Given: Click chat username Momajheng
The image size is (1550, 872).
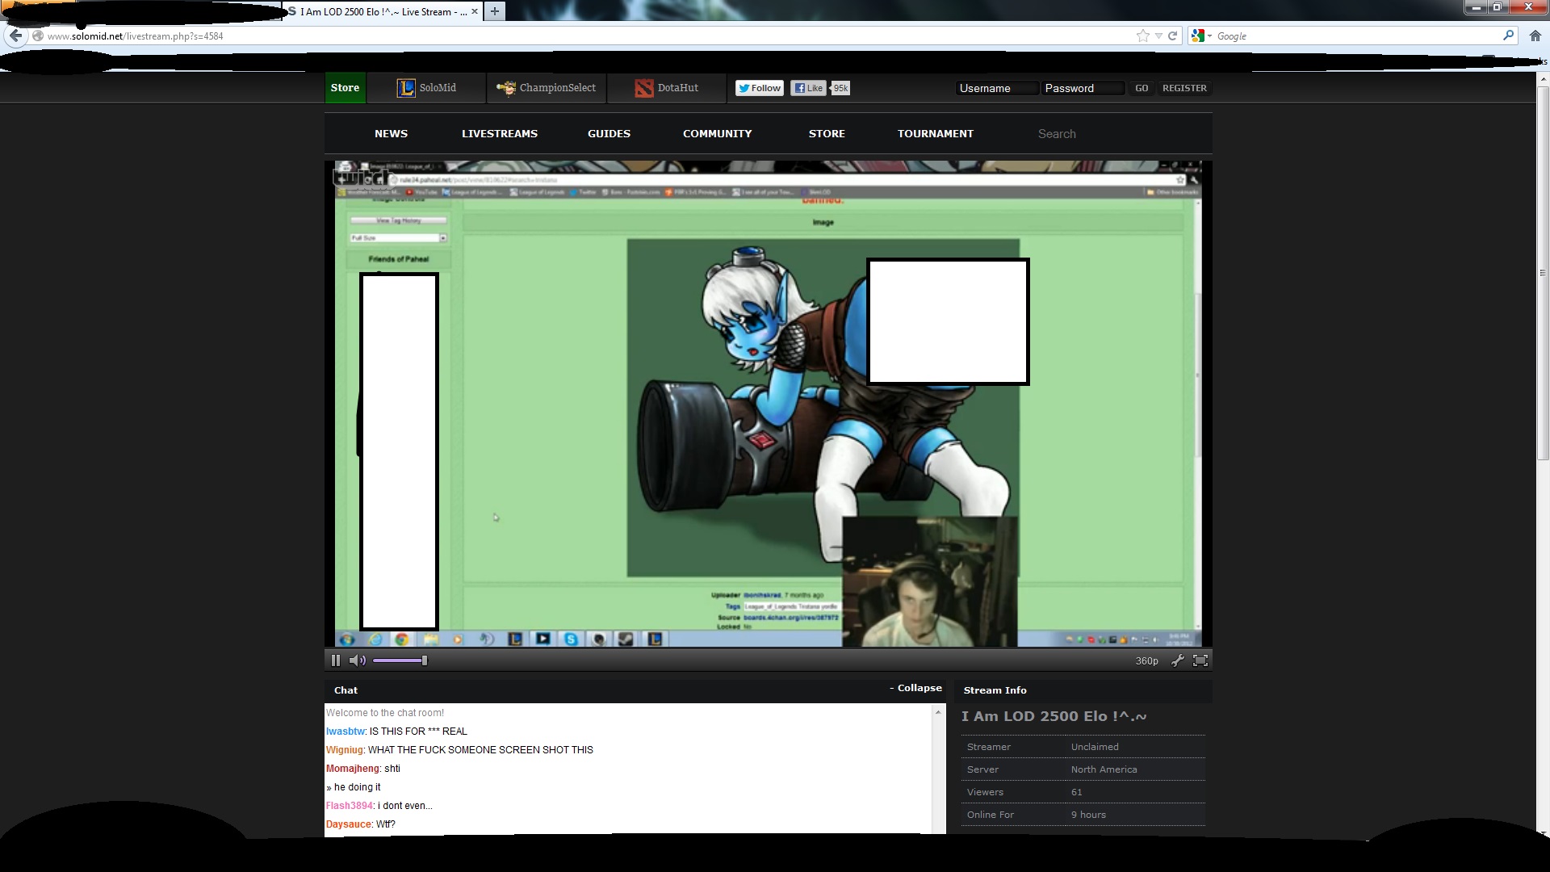Looking at the screenshot, I should point(353,769).
